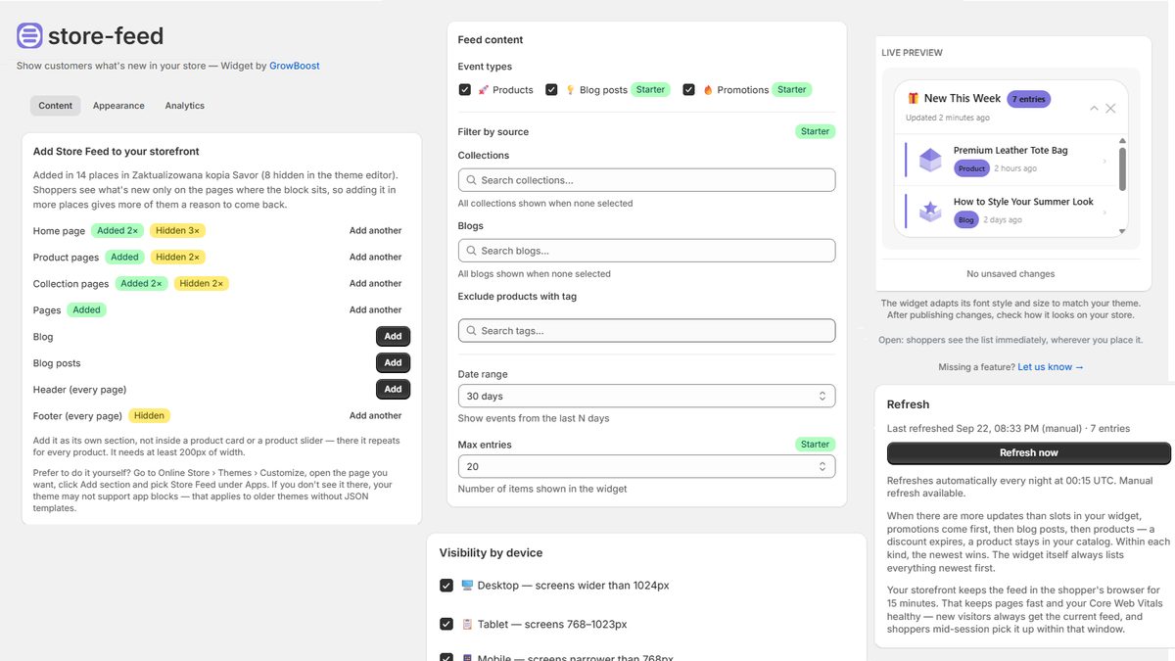1175x661 pixels.
Task: Click the desktop monitor icon in Visibility by device
Action: pyautogui.click(x=467, y=586)
